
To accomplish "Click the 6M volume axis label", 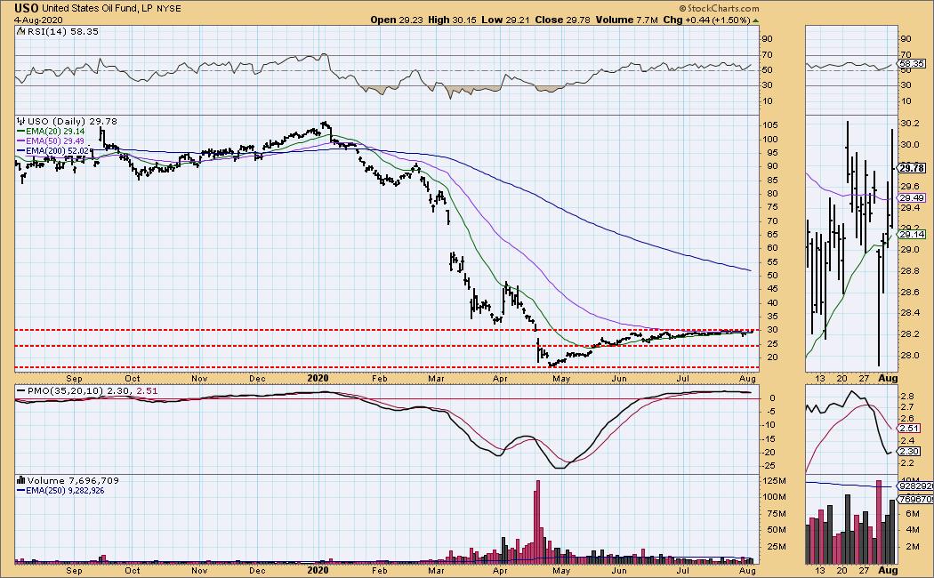I will (912, 514).
